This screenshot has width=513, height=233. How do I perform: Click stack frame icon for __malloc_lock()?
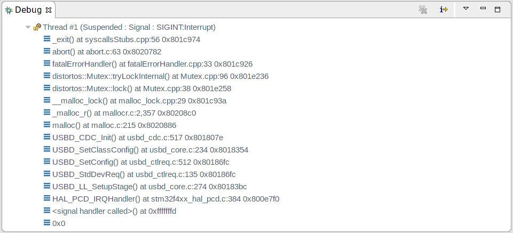(47, 100)
